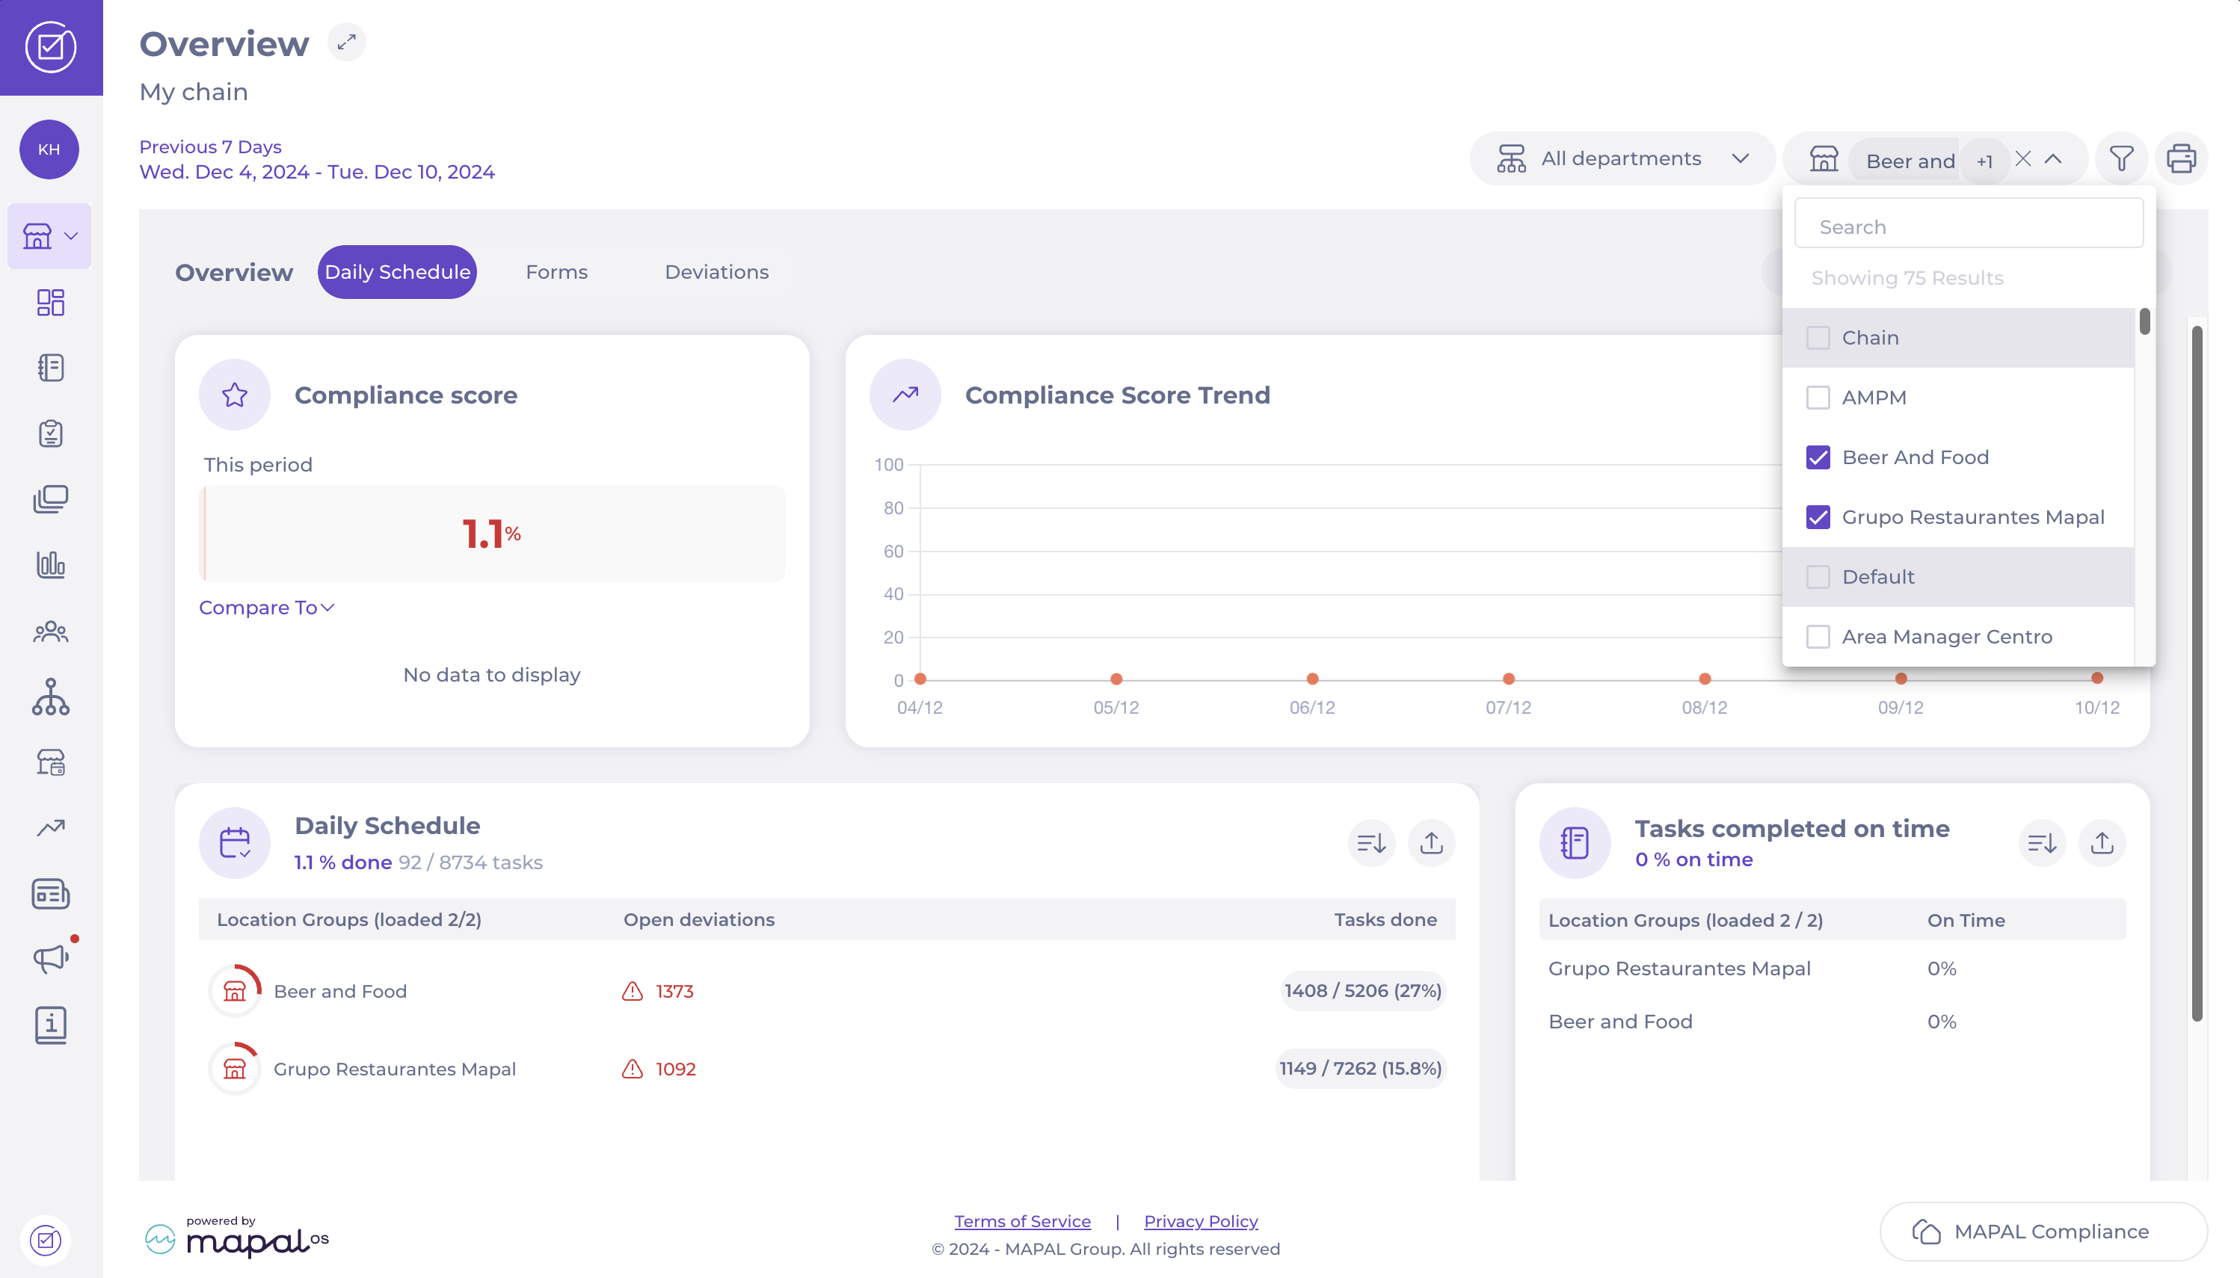This screenshot has height=1278, width=2240.
Task: Click the Previous 7 Days date range
Action: click(x=316, y=159)
